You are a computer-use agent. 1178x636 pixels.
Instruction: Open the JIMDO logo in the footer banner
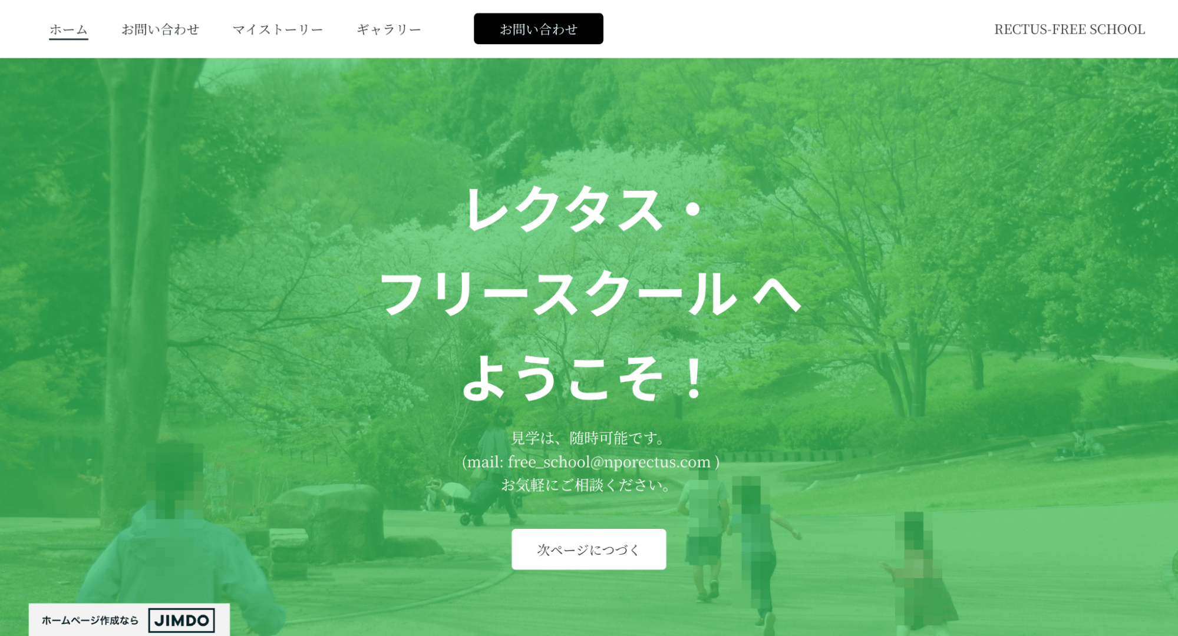tap(182, 620)
